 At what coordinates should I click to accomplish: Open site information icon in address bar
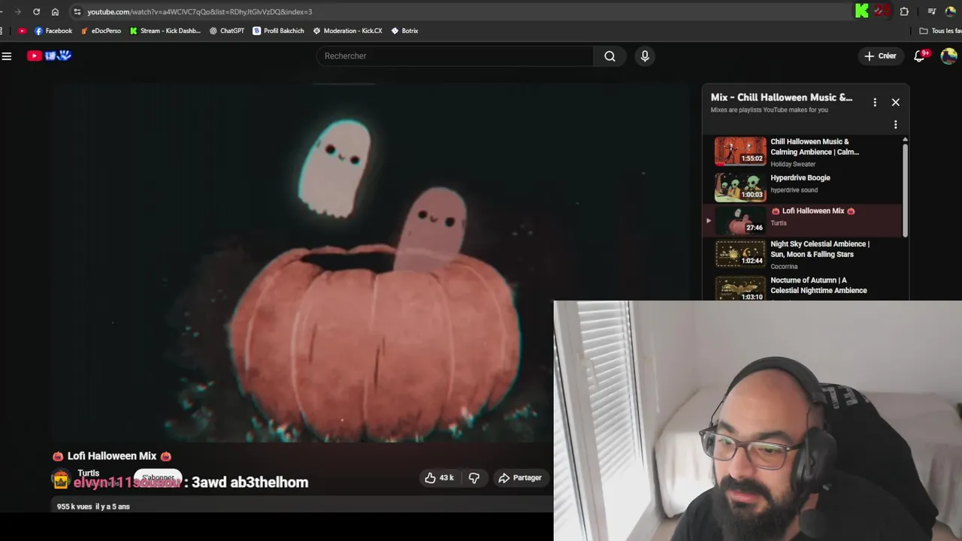point(77,11)
